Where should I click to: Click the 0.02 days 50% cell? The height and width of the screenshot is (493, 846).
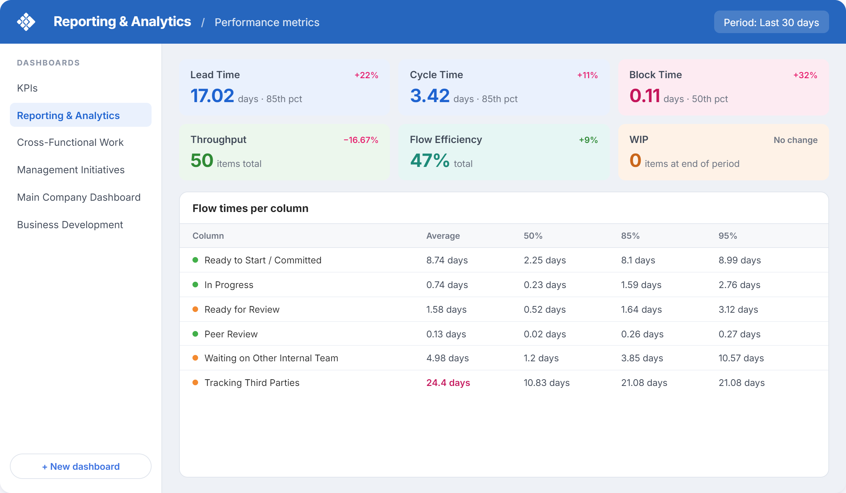click(545, 334)
